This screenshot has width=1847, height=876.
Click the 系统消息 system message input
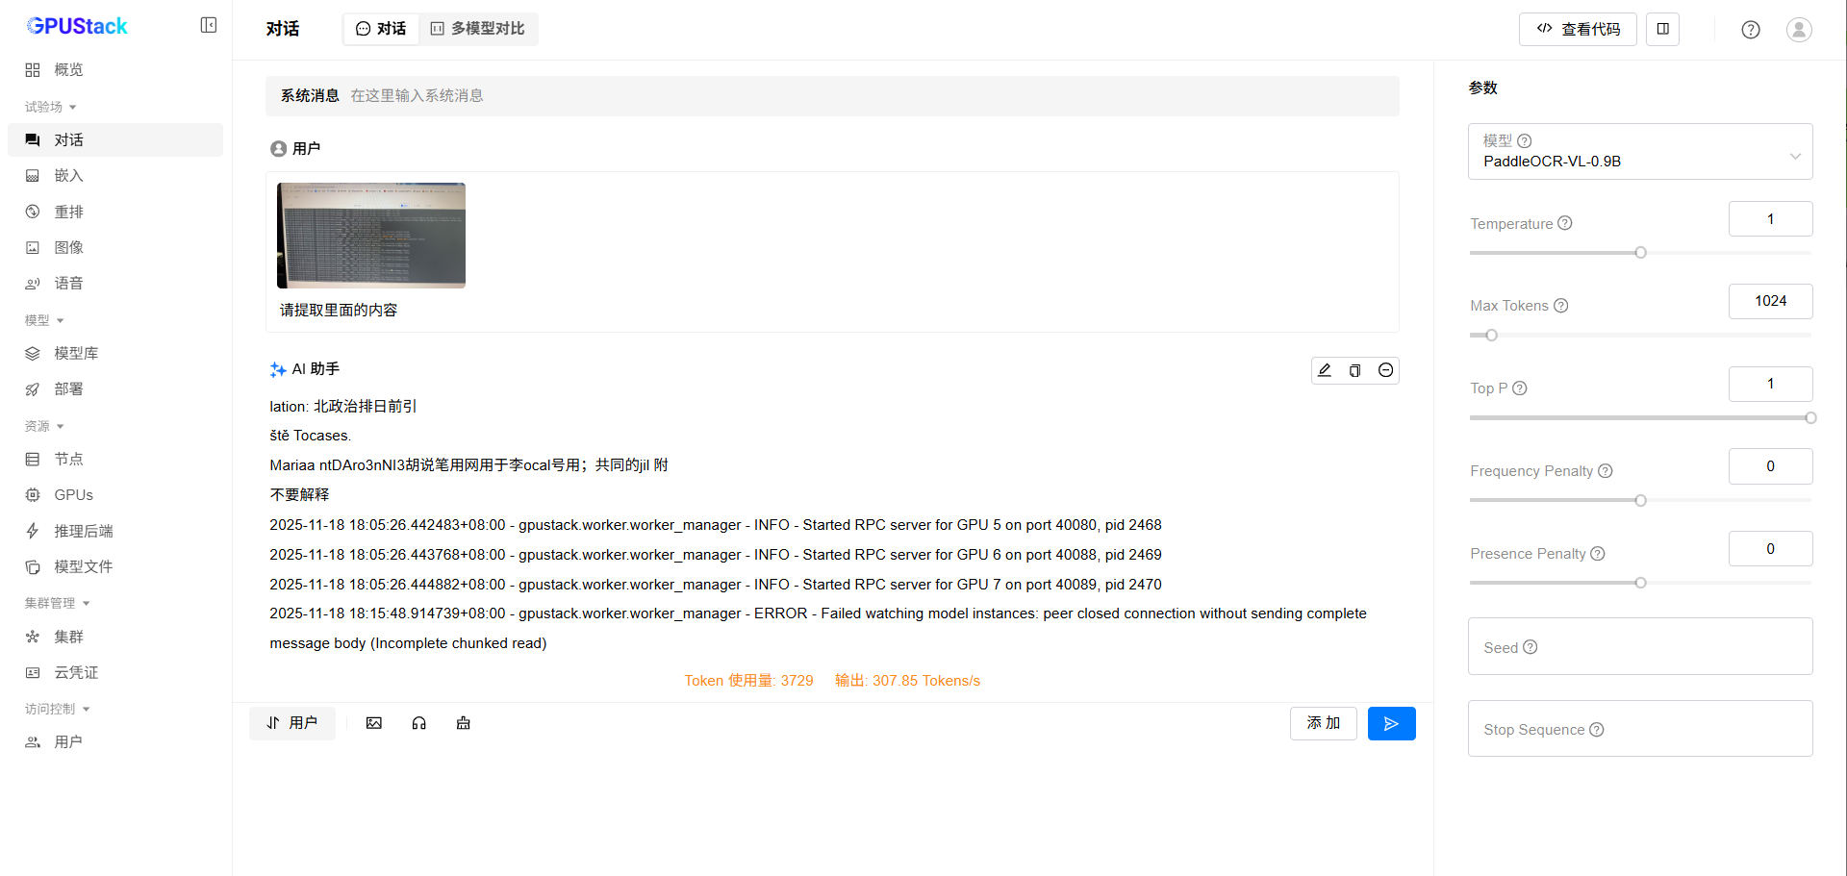coord(832,96)
